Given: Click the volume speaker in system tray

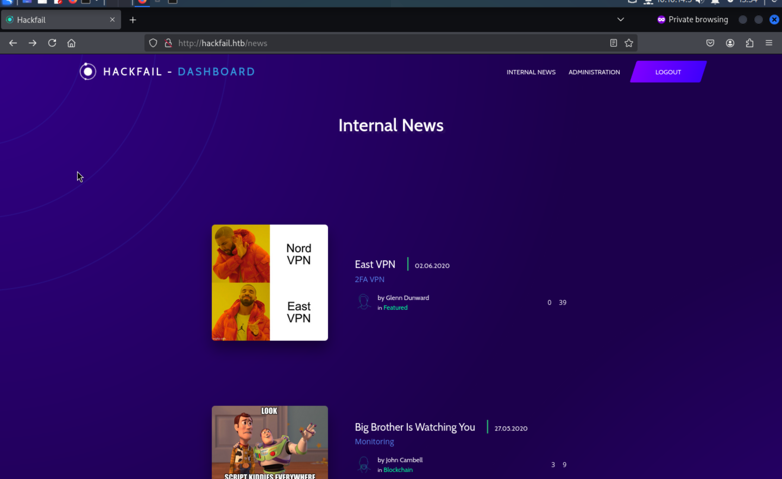Looking at the screenshot, I should pyautogui.click(x=699, y=2).
